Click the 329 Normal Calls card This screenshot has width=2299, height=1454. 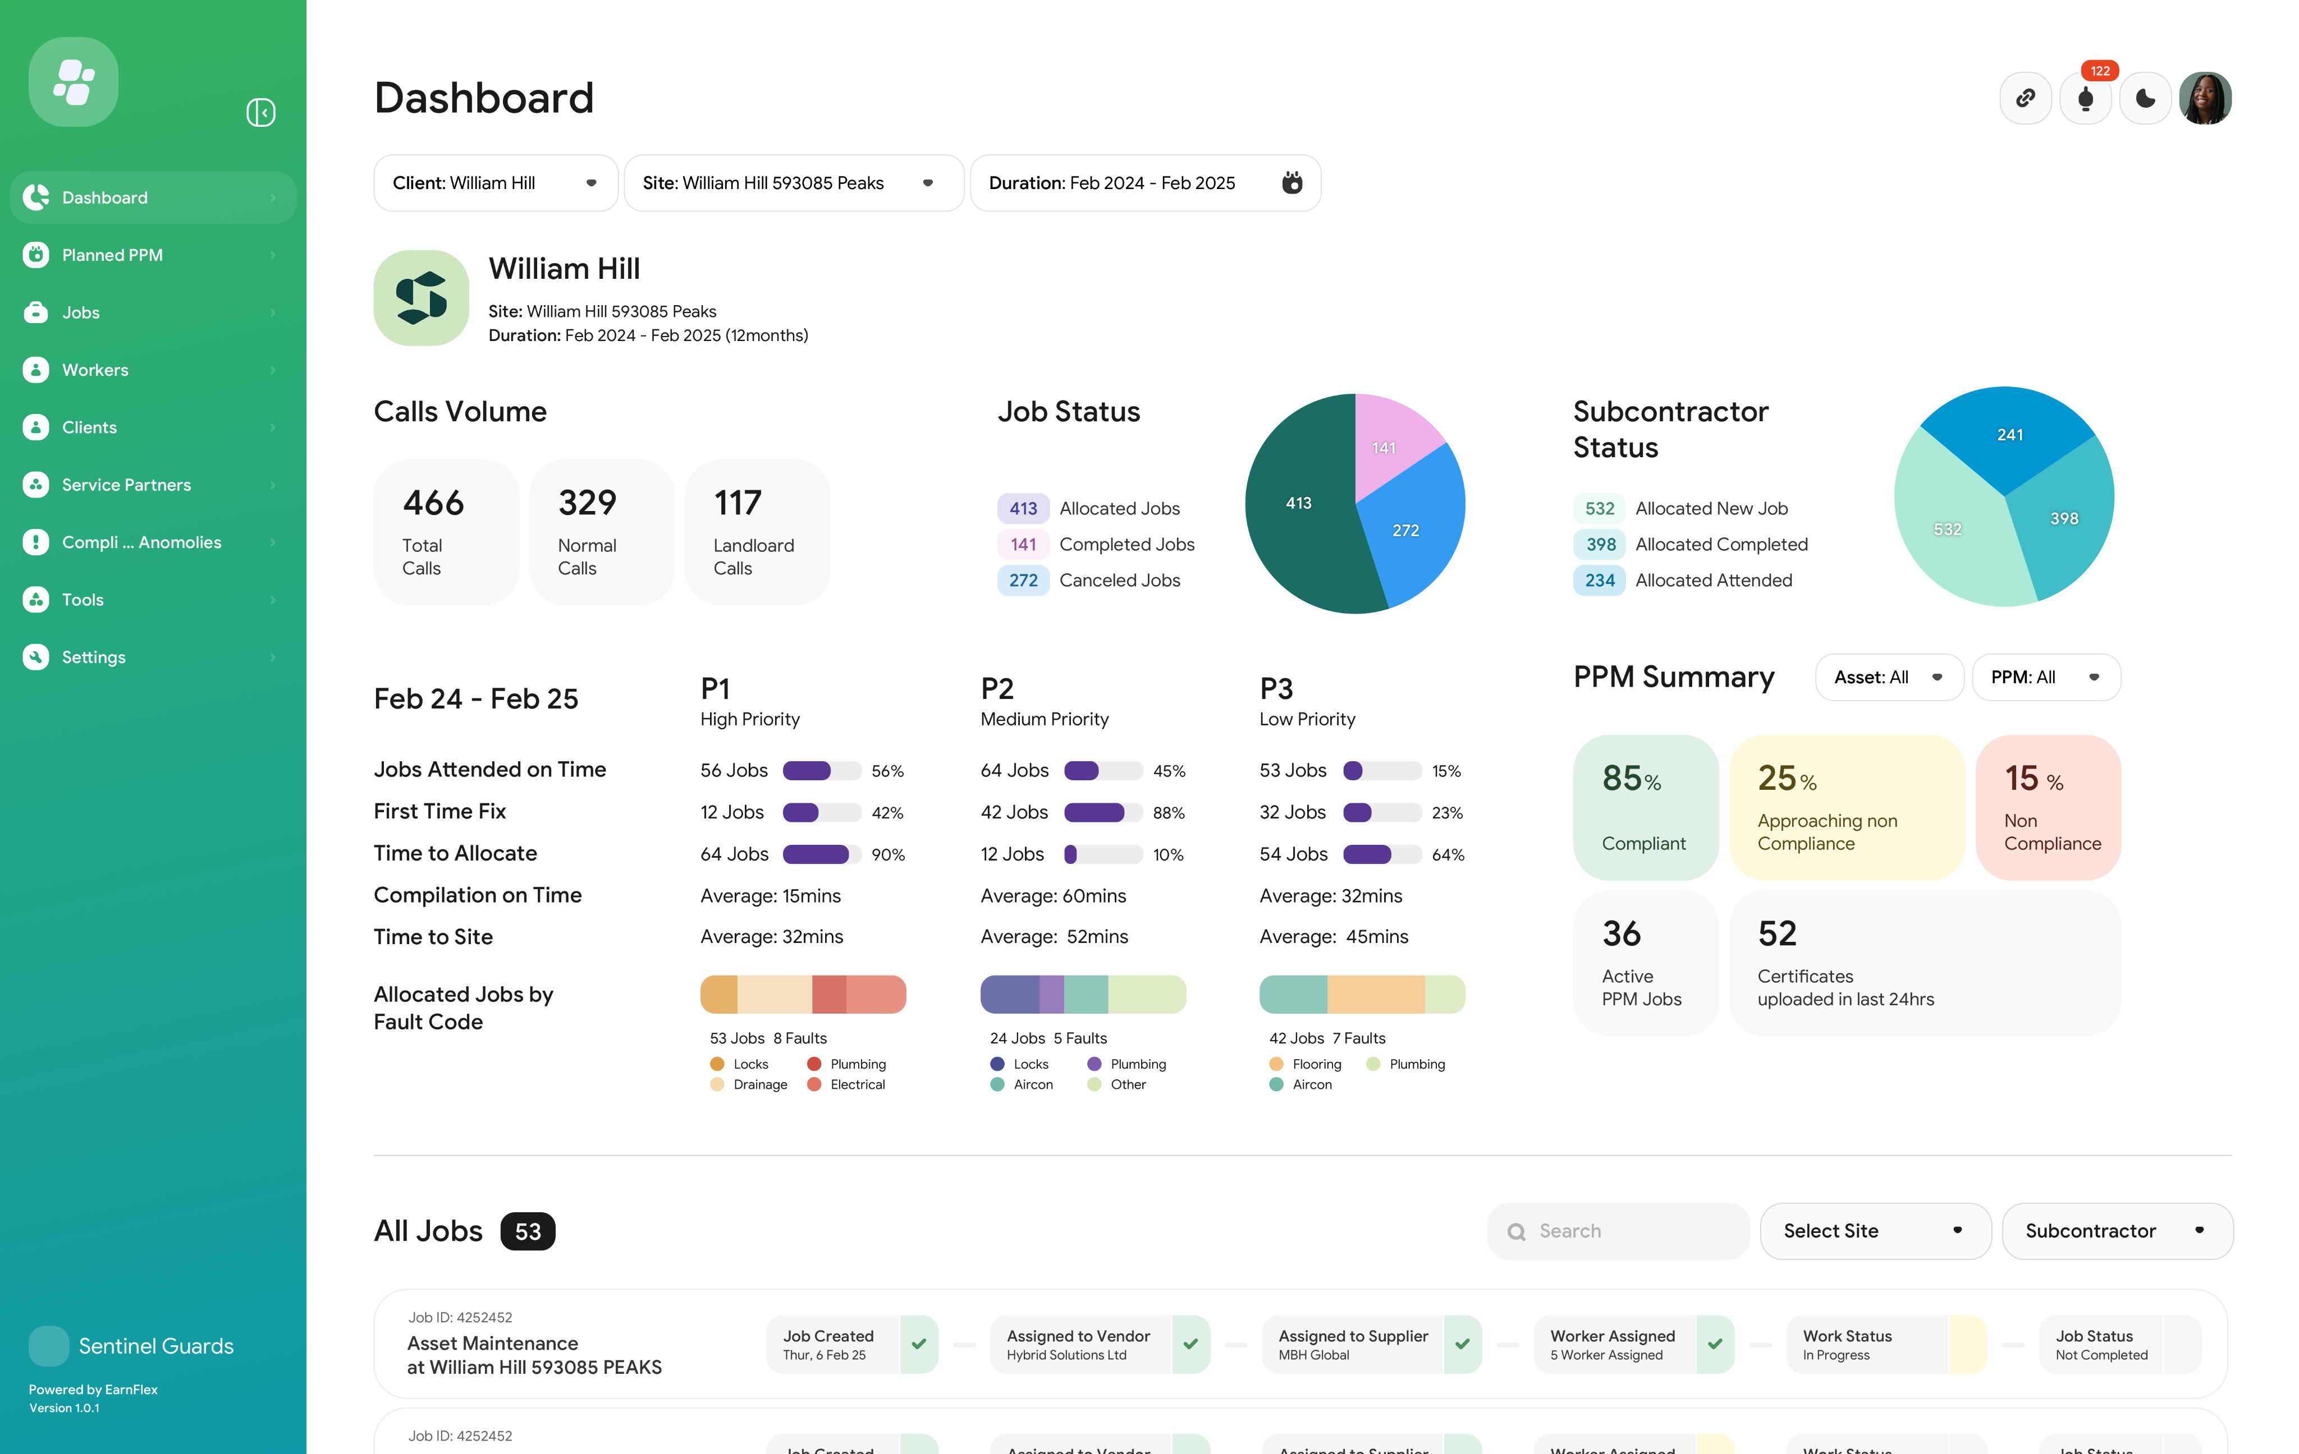click(602, 531)
